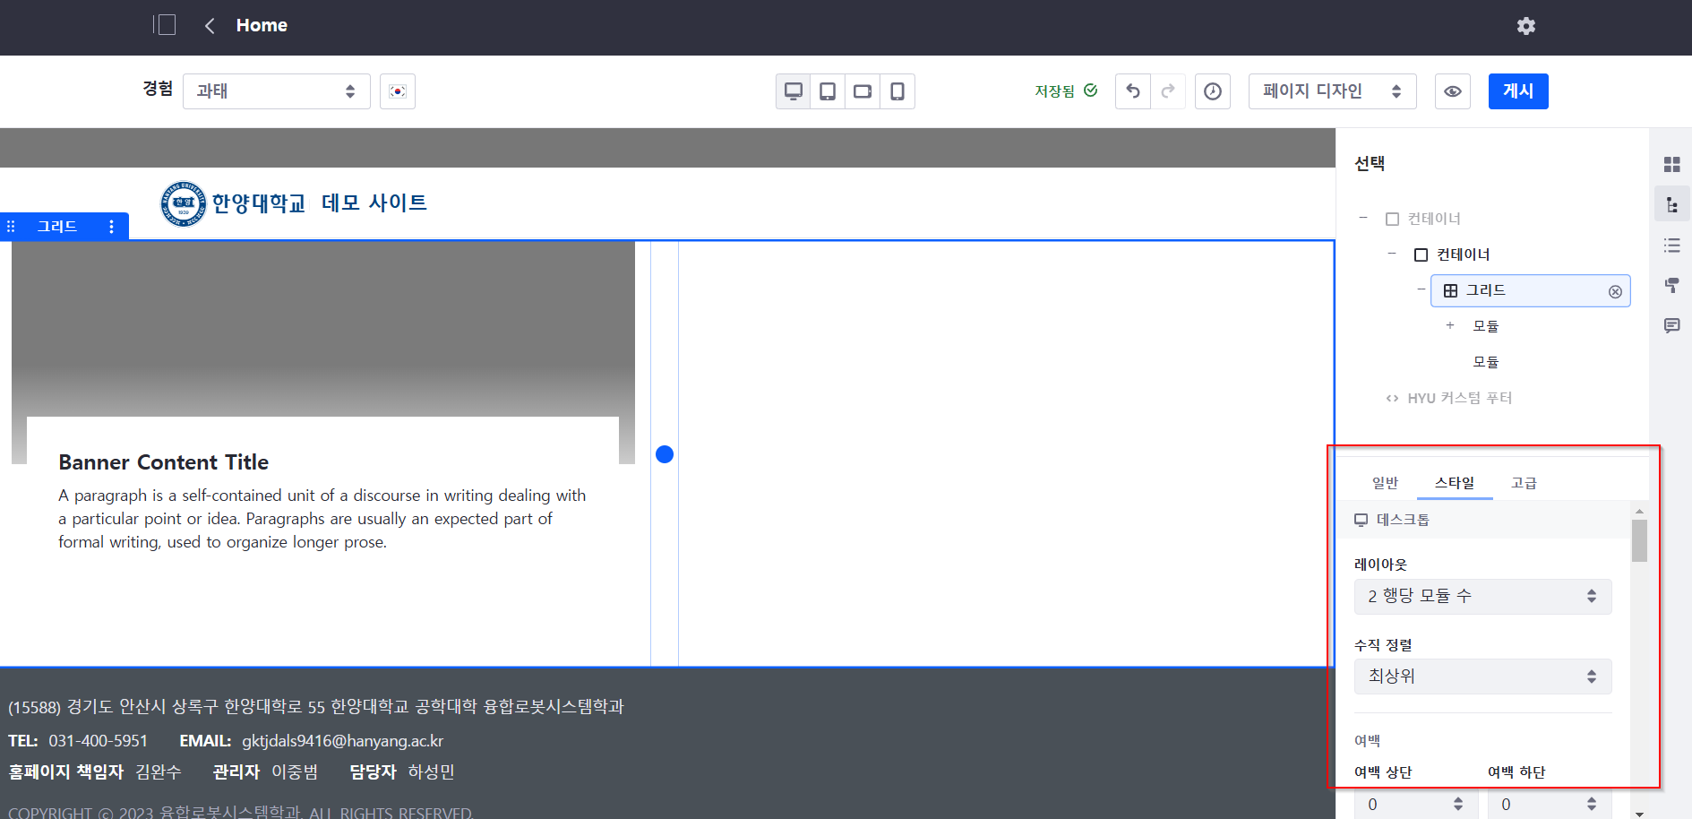1692x819 pixels.
Task: Click the blue column resize handle
Action: pos(665,454)
